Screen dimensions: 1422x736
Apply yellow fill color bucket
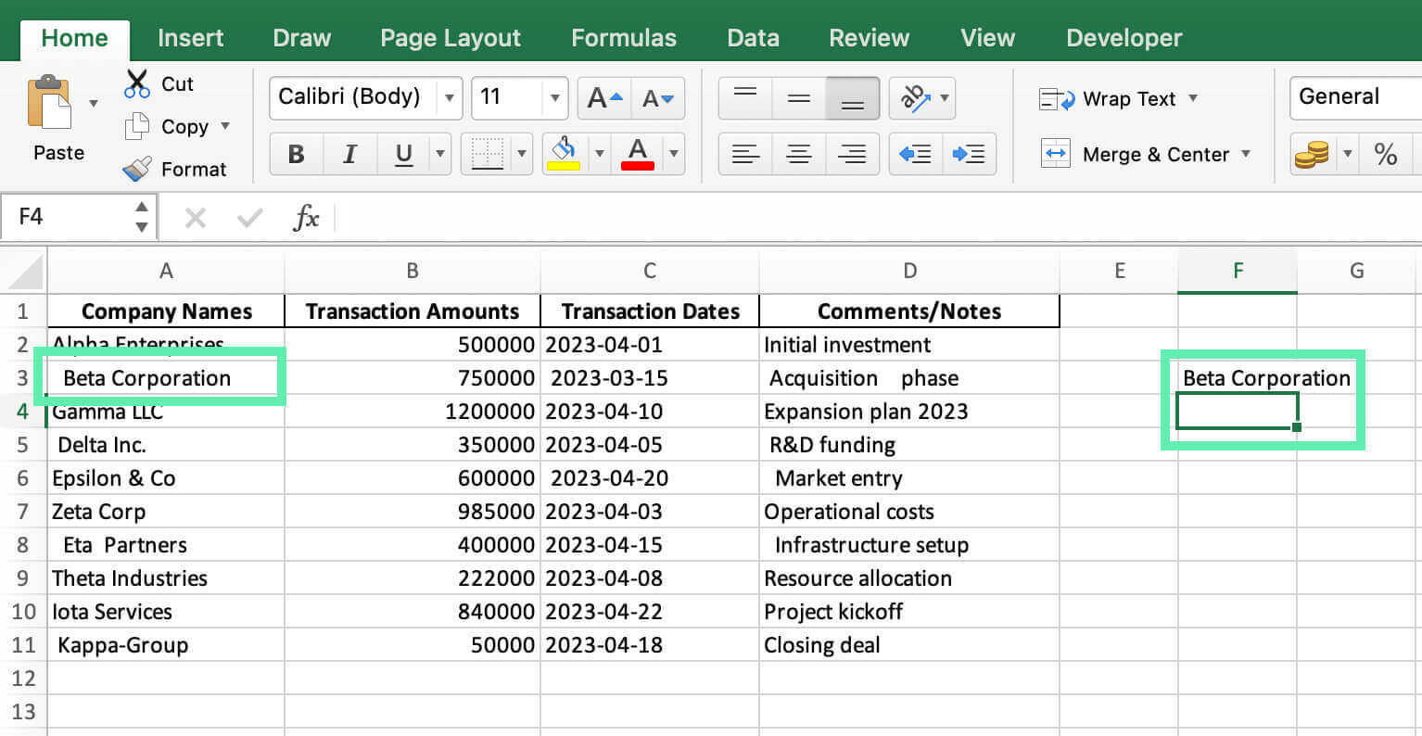[564, 154]
